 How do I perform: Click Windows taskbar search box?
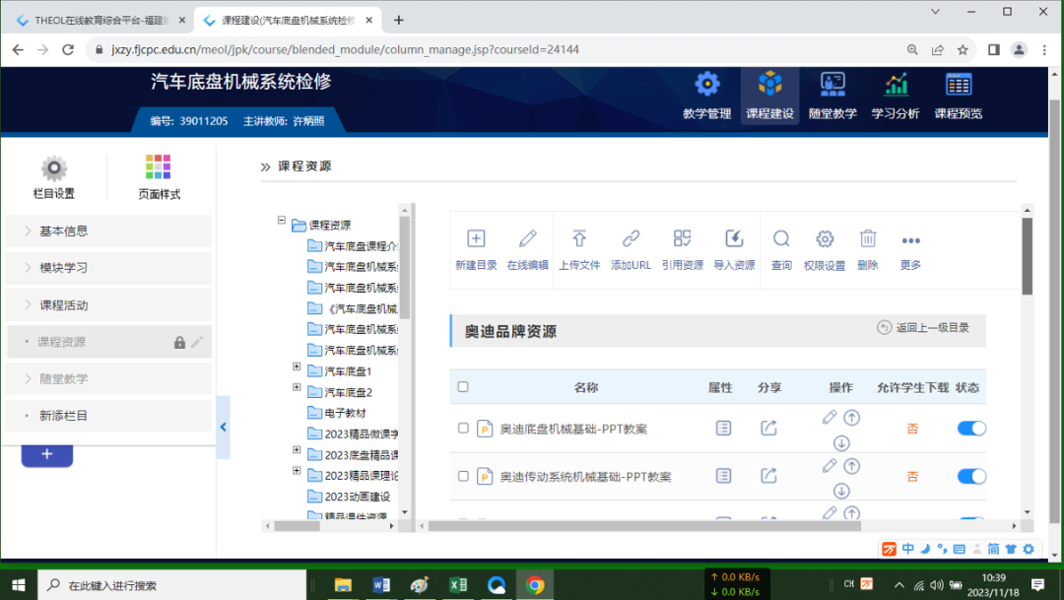171,585
